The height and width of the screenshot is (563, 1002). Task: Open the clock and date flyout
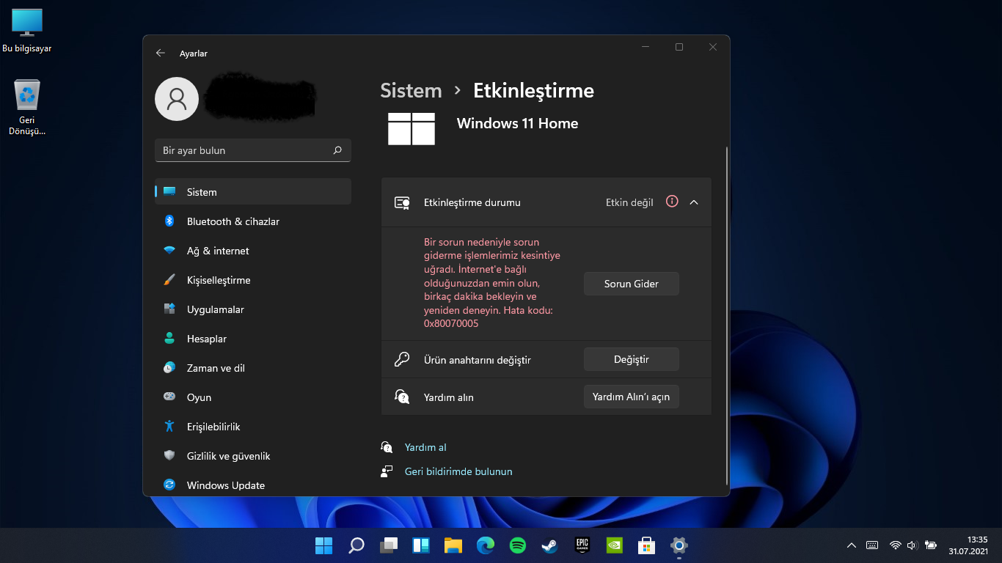pyautogui.click(x=968, y=545)
